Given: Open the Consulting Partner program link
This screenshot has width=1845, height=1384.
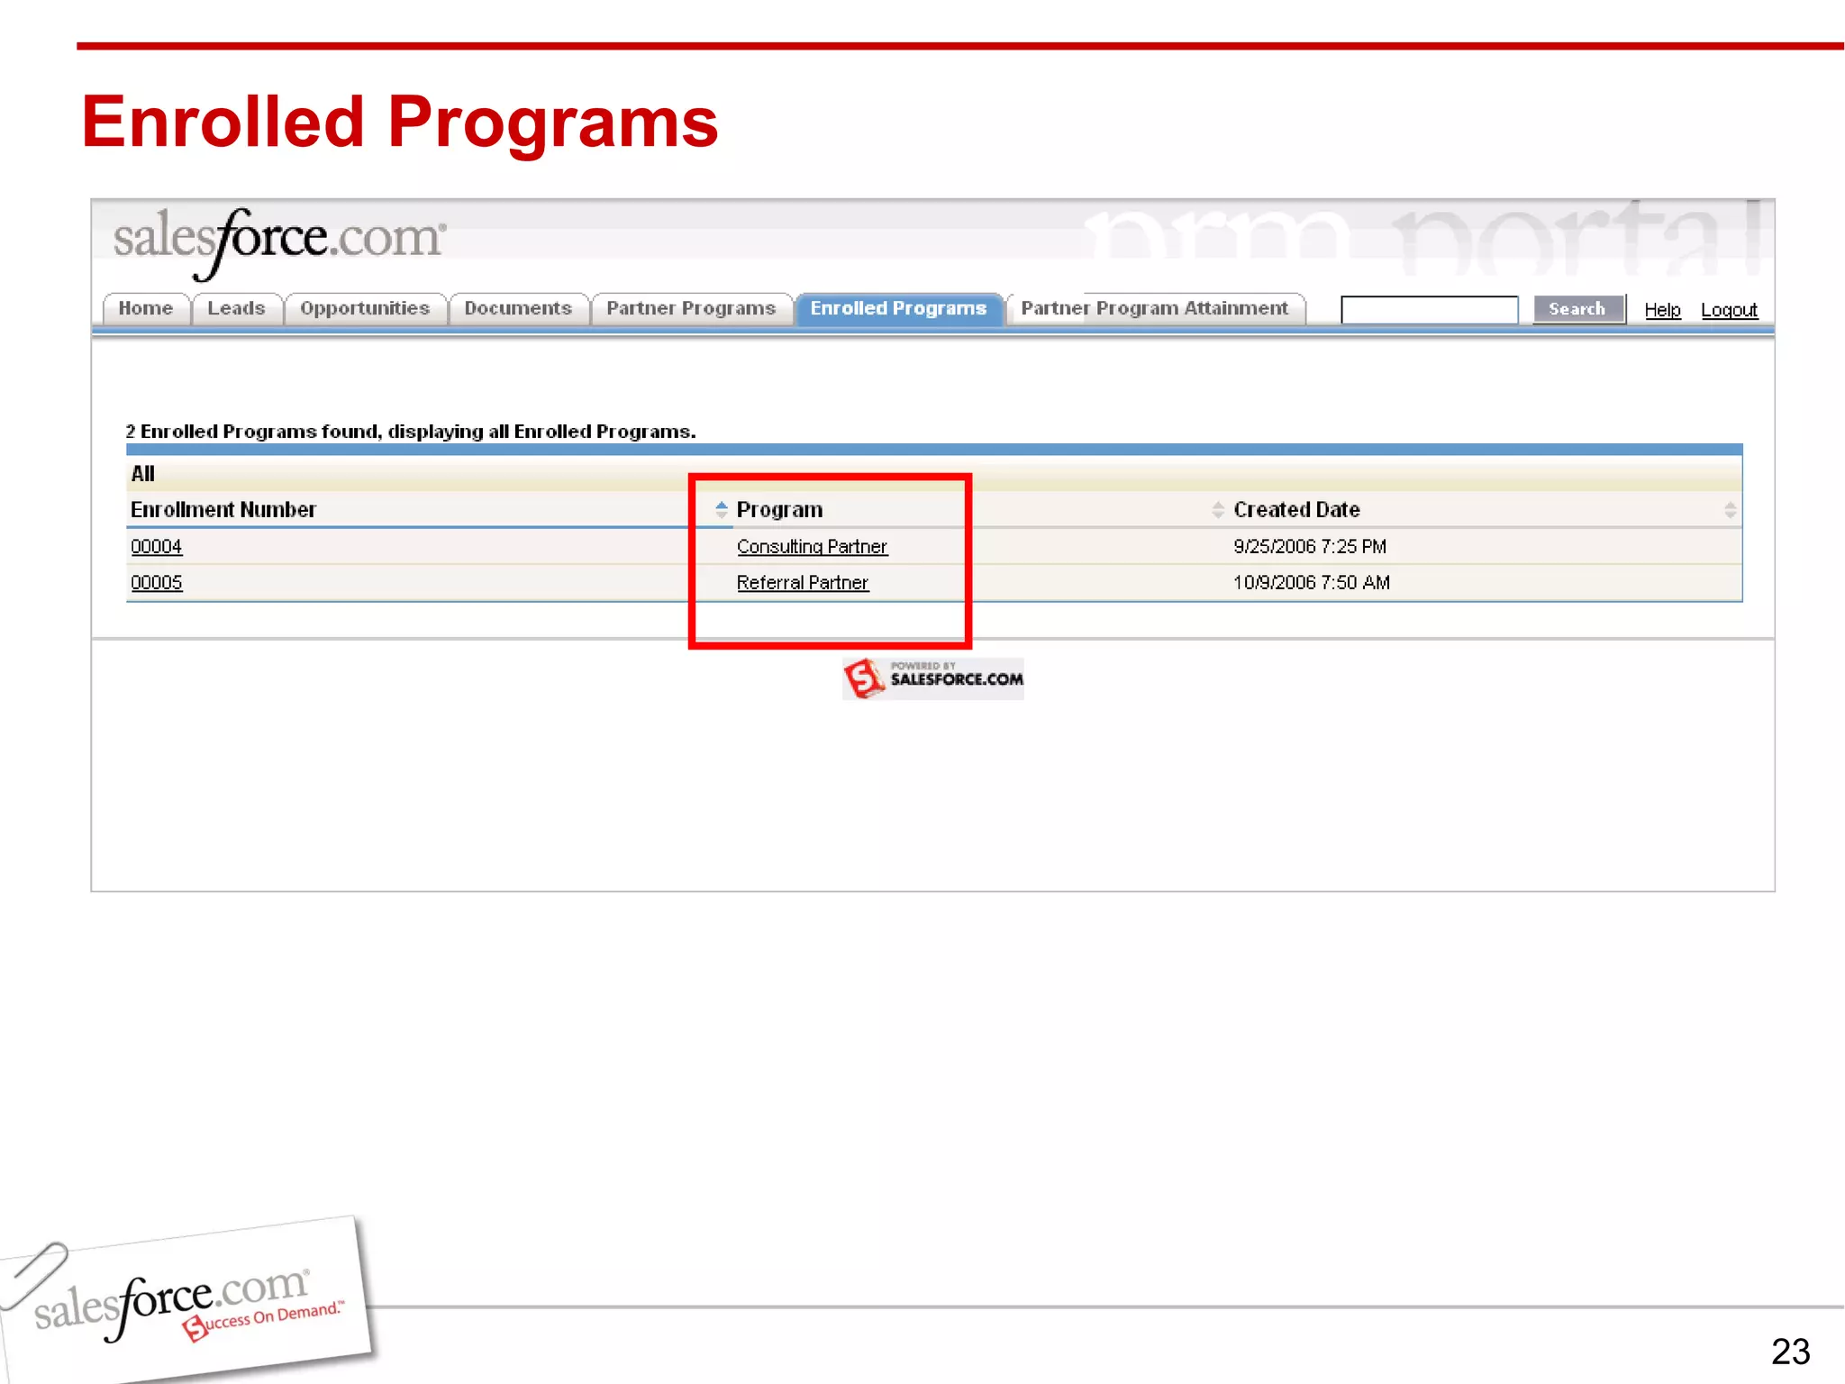Looking at the screenshot, I should point(812,546).
